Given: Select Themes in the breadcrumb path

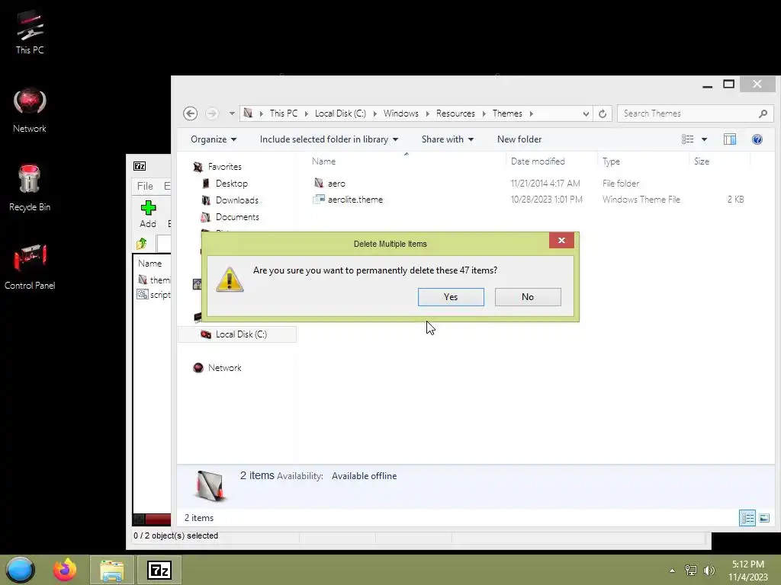Looking at the screenshot, I should click(507, 113).
